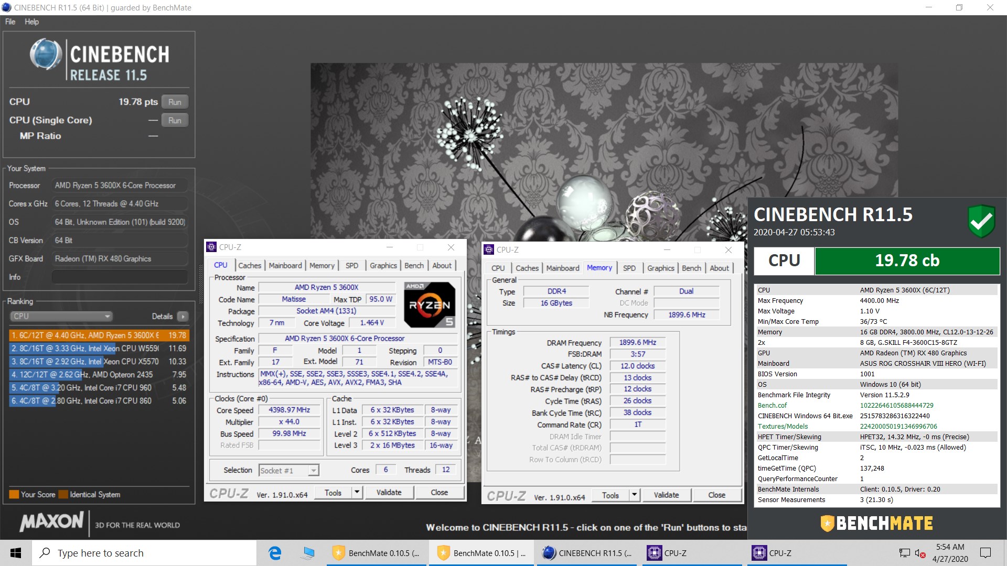
Task: Click the Textures/Models integrity link
Action: pos(783,426)
